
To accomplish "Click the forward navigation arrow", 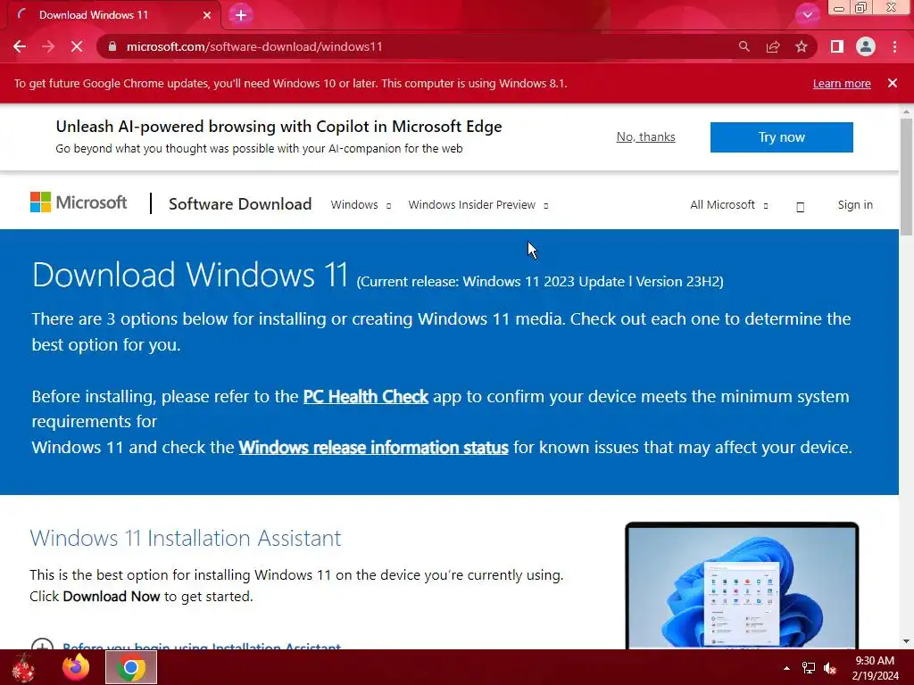I will tap(48, 46).
